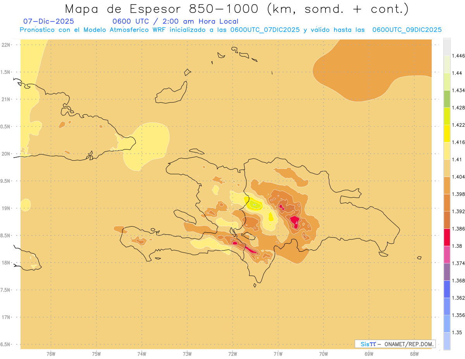Click the legend value '1.398'
The height and width of the screenshot is (359, 465).
click(x=458, y=194)
